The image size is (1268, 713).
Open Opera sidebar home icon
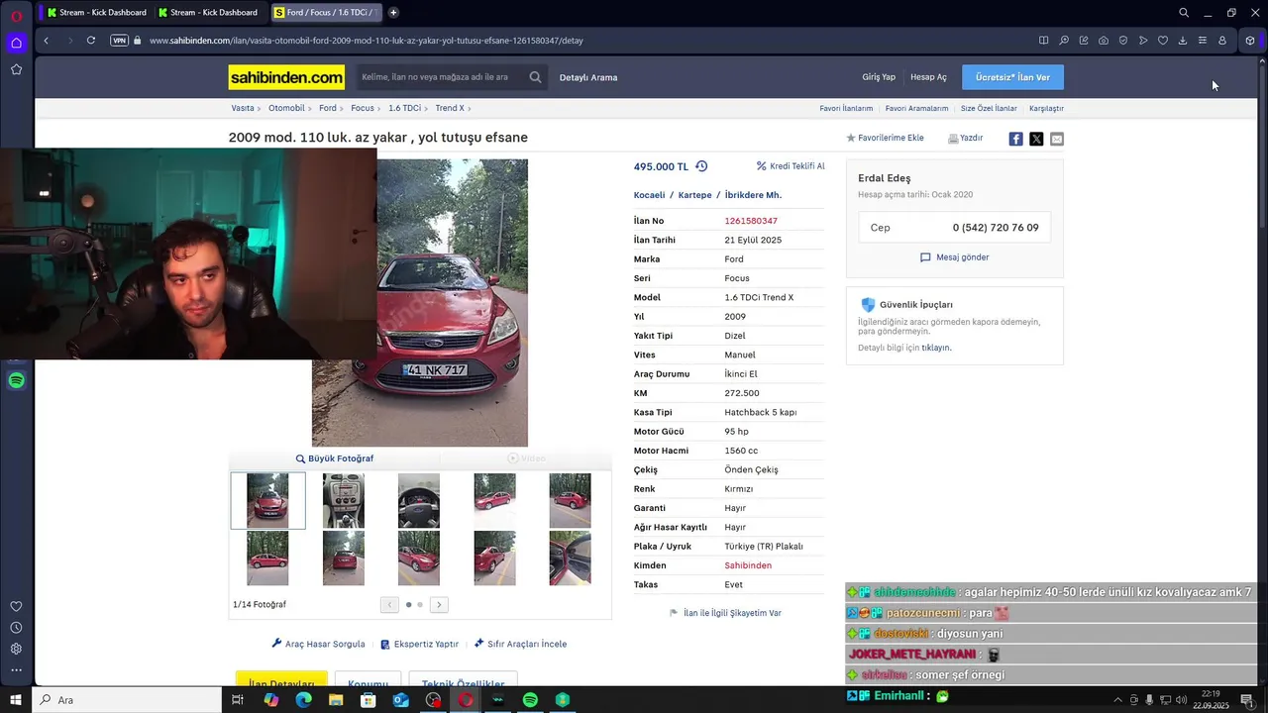(17, 43)
